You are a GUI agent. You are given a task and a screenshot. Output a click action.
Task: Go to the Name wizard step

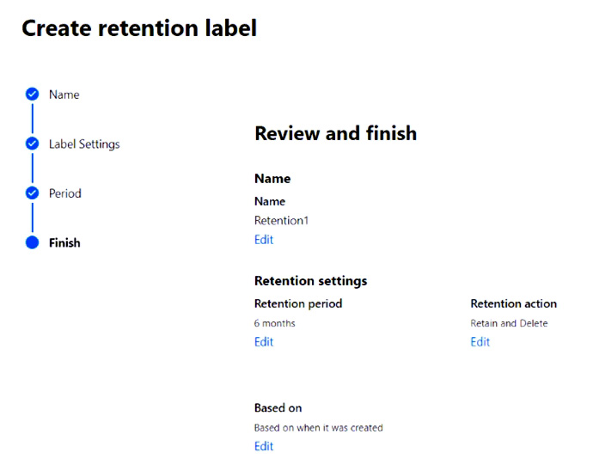[x=64, y=95]
